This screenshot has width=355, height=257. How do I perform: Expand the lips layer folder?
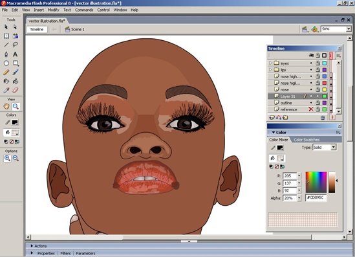pos(270,69)
